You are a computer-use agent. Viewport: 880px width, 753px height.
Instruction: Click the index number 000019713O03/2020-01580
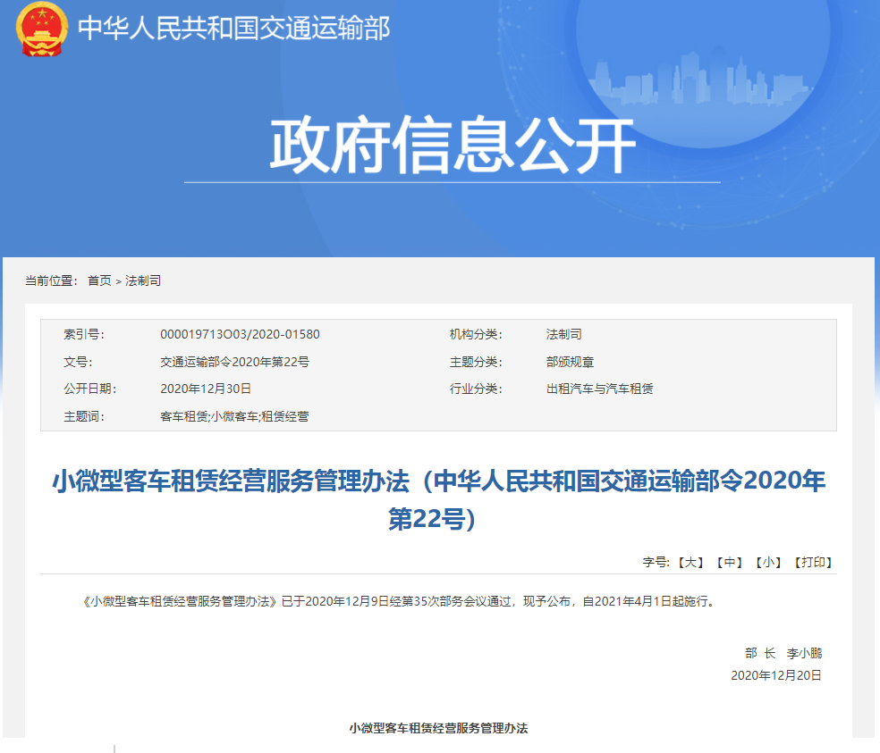240,334
